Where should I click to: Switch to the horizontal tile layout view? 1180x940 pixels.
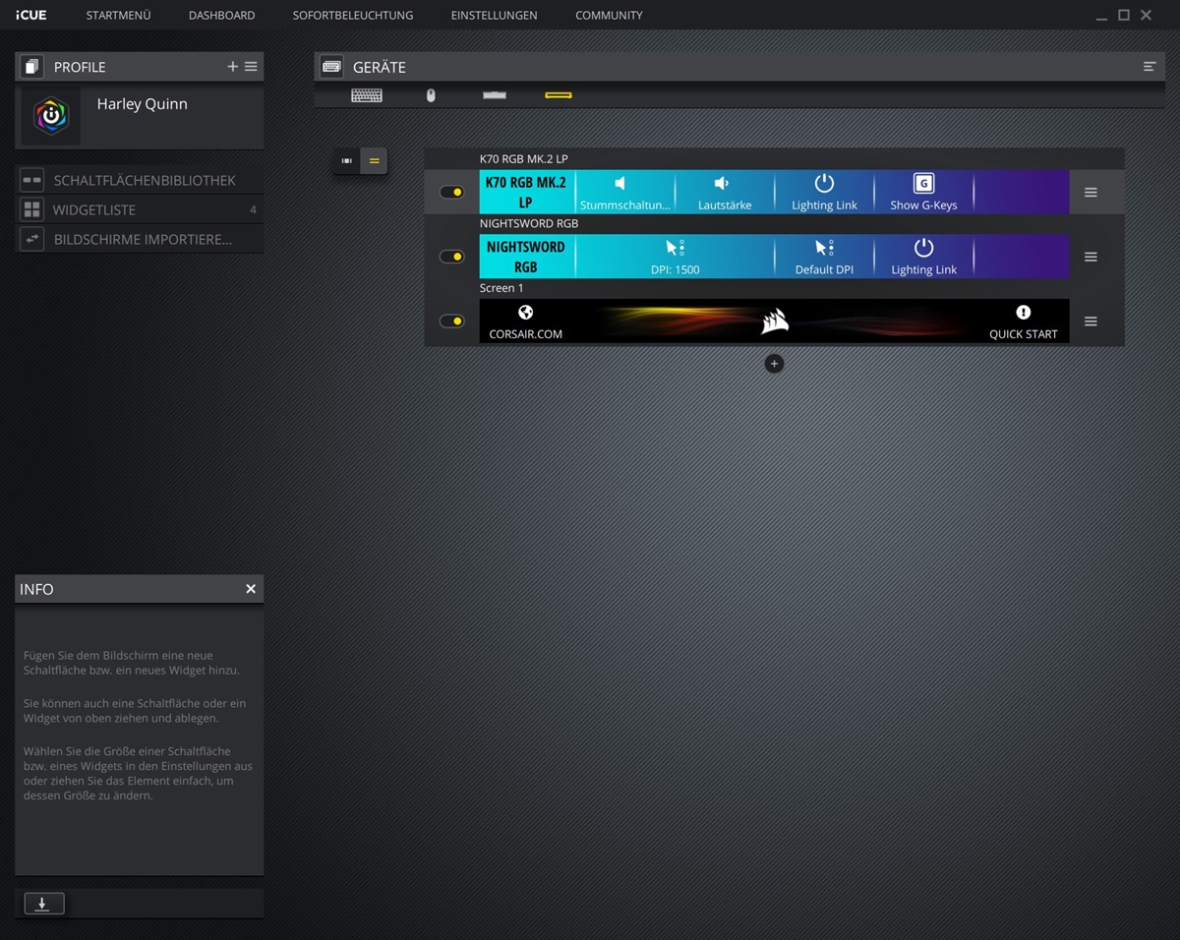pyautogui.click(x=347, y=160)
